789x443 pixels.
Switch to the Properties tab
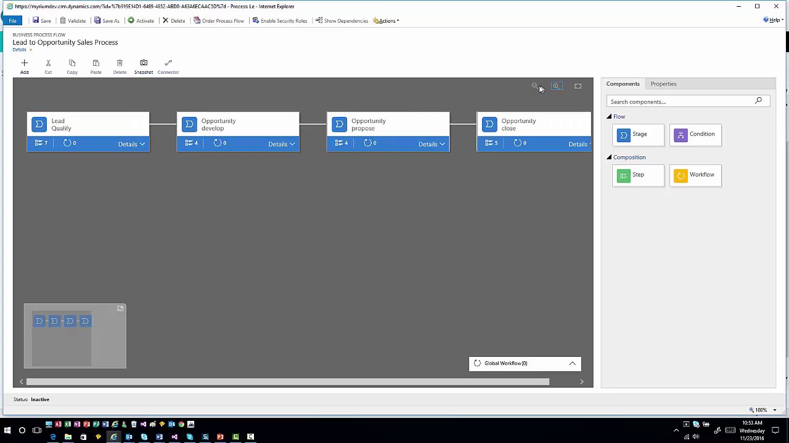[663, 84]
